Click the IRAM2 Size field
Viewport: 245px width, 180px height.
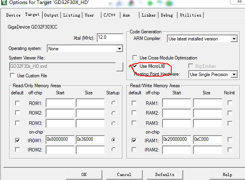click(x=207, y=150)
